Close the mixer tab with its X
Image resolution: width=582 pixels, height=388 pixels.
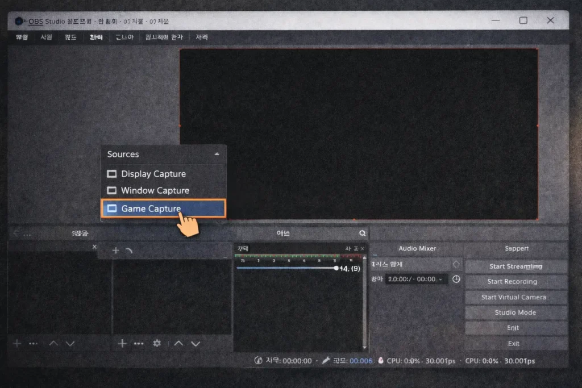(362, 249)
